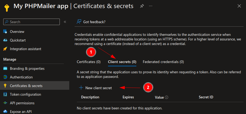This screenshot has width=246, height=114.
Task: Click into the sidebar Search field
Action: click(31, 22)
